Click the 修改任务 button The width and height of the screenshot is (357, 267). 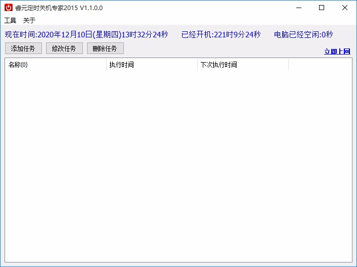click(64, 48)
